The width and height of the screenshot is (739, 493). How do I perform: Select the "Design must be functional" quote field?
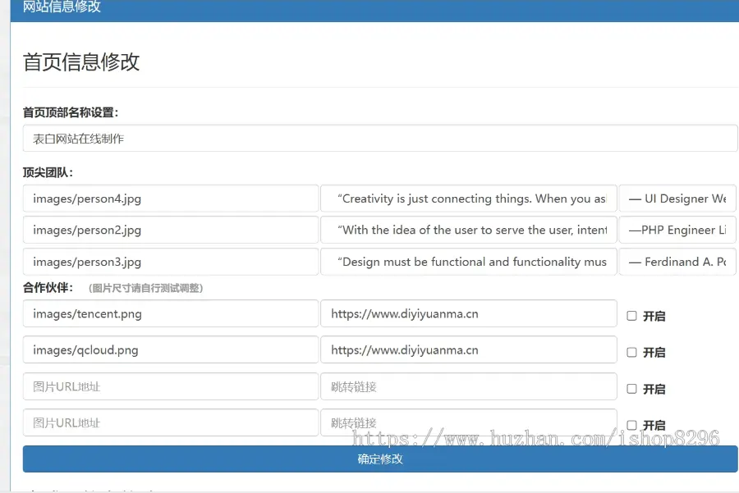click(468, 262)
